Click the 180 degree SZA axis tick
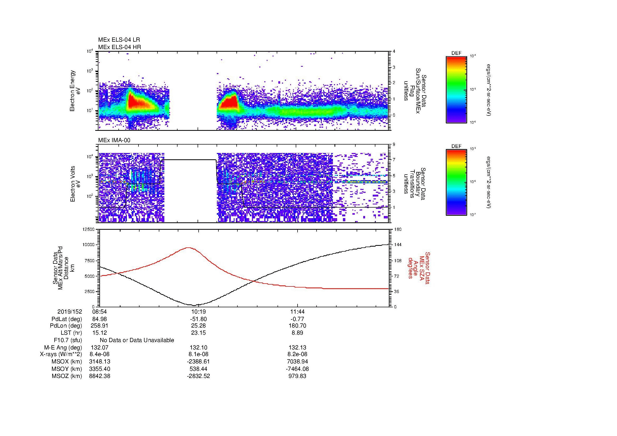 398,229
